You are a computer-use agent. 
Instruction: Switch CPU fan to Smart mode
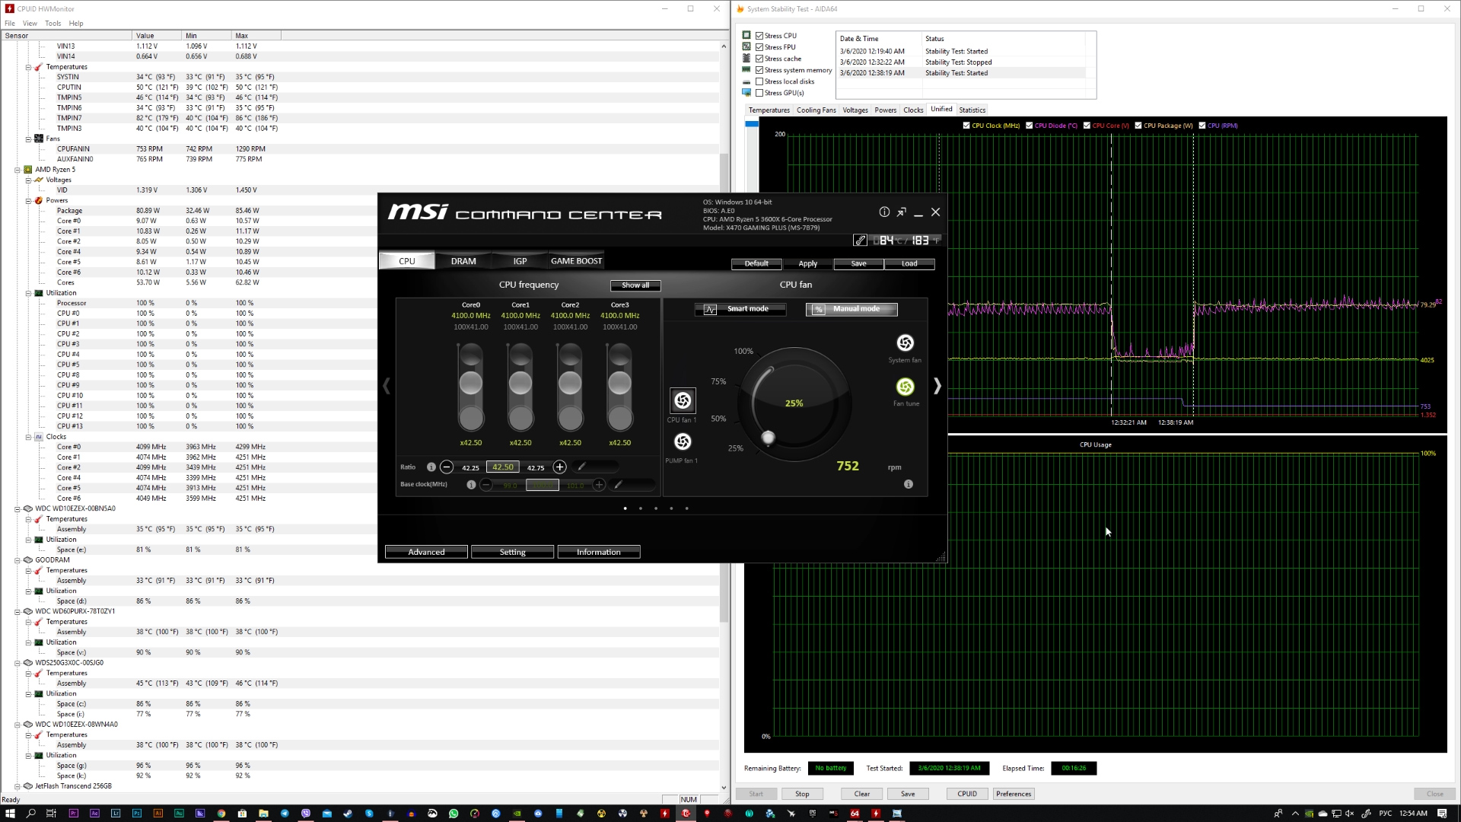(x=740, y=309)
